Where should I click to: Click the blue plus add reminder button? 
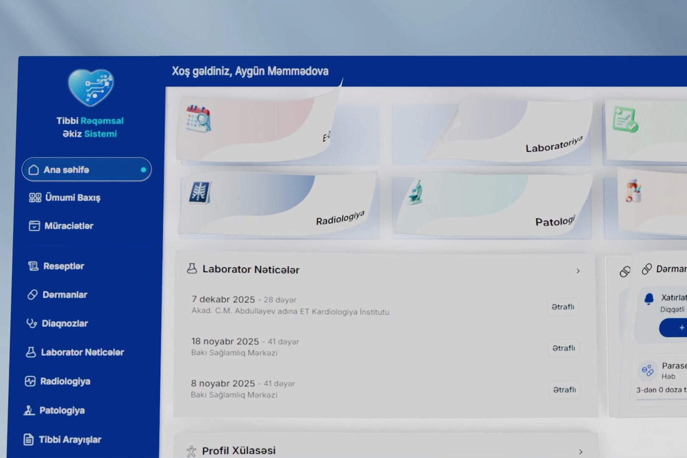pyautogui.click(x=673, y=328)
